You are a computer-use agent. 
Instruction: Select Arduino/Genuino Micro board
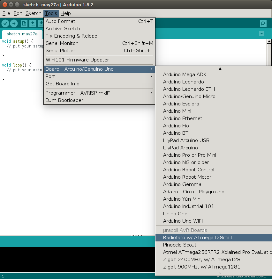tap(214, 96)
